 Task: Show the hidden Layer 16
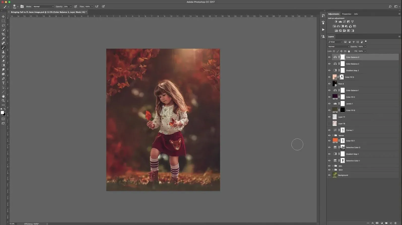pos(329,124)
